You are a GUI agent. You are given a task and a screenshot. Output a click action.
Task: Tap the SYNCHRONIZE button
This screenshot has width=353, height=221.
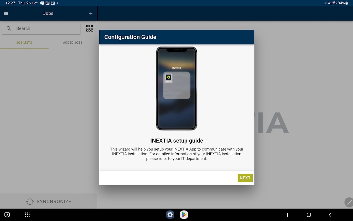pos(49,202)
